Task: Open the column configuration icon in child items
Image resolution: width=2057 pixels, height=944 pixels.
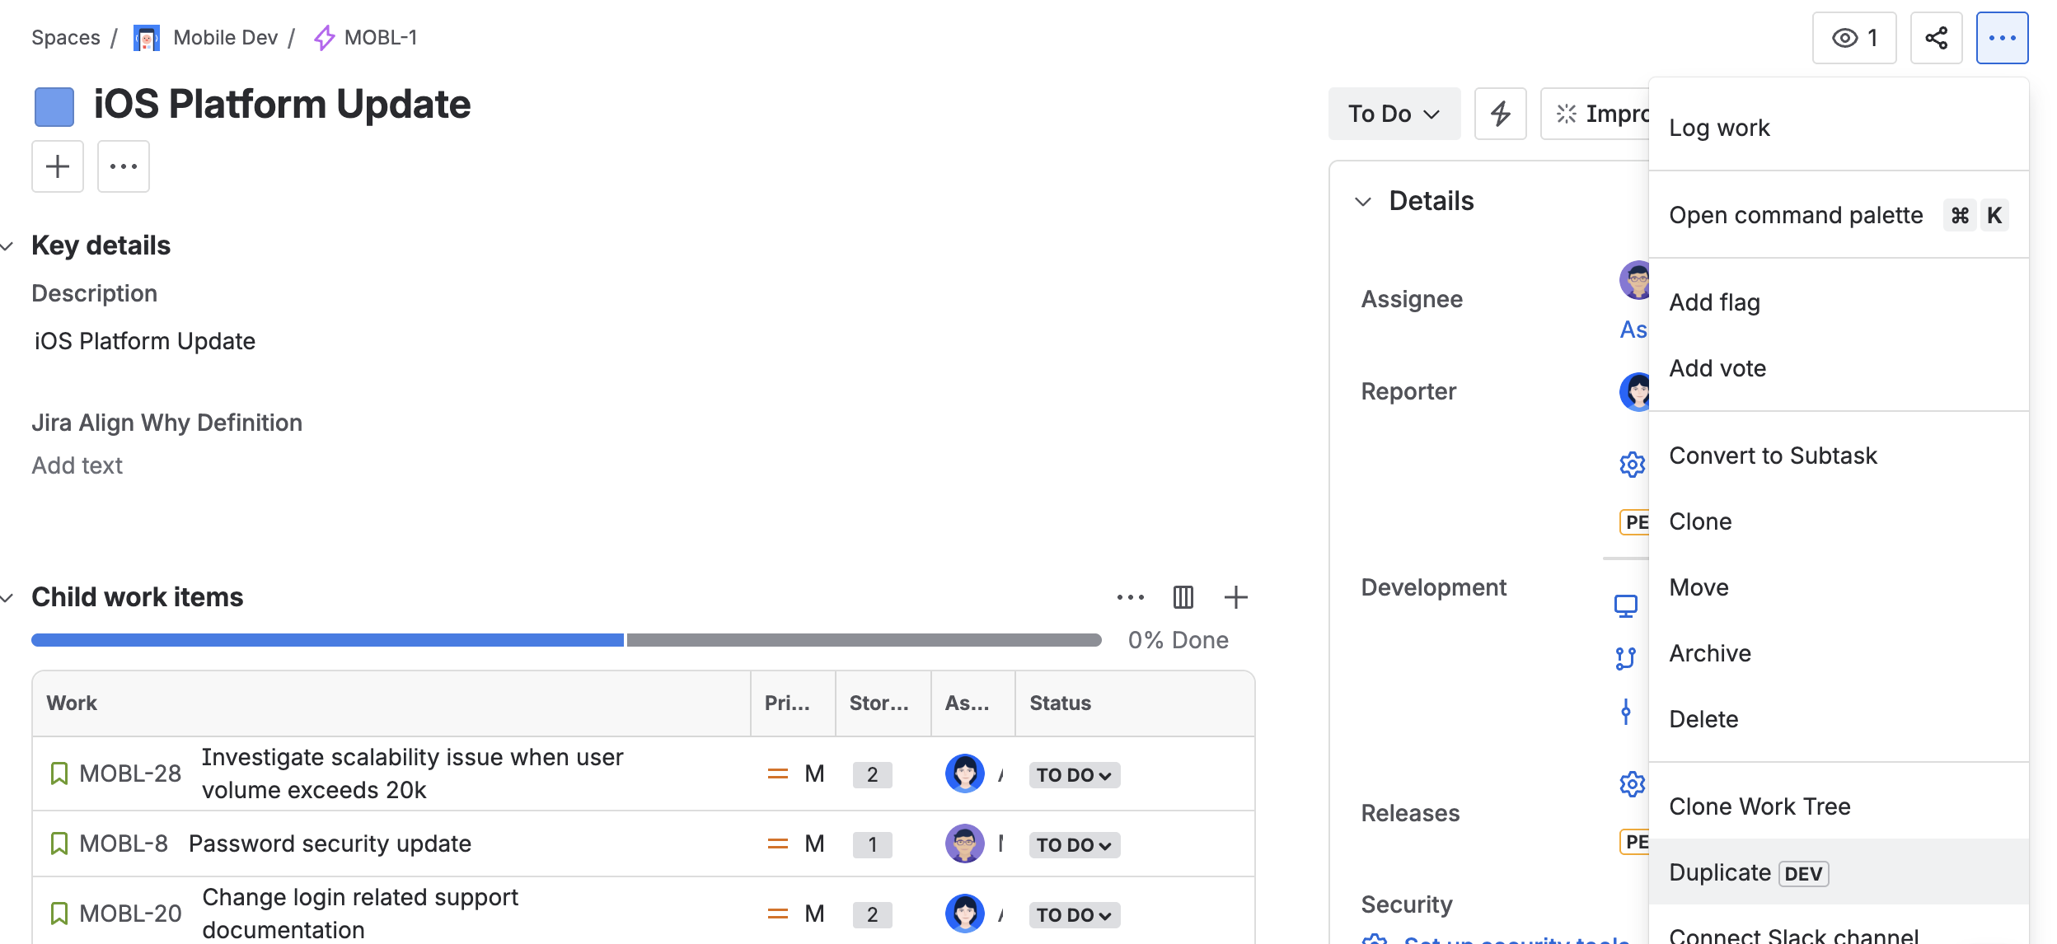Action: click(1183, 597)
